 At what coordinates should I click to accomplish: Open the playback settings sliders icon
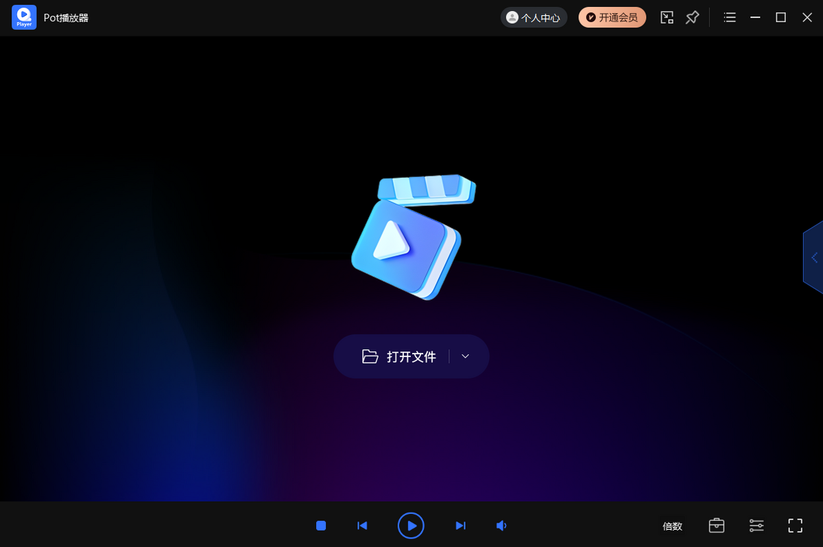click(756, 526)
